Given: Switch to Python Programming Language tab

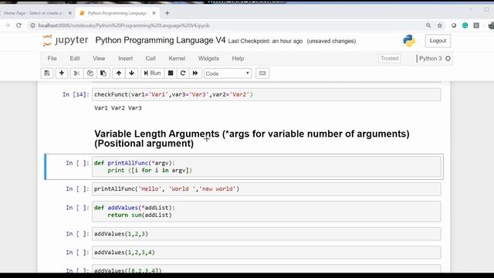Looking at the screenshot, I should point(117,13).
